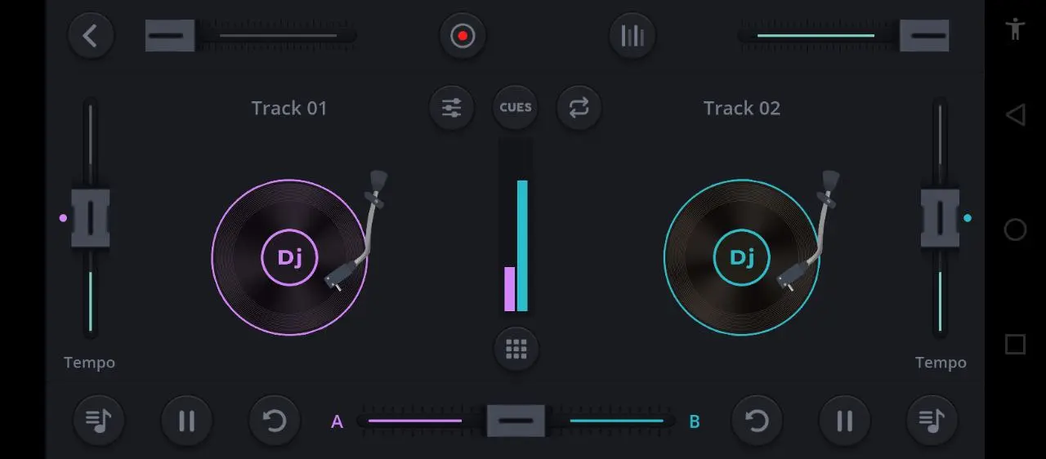Tap the Android home circle button
The image size is (1046, 459).
click(1015, 229)
